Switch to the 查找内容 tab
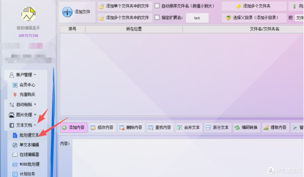Screen dimensions: 304x177 (x=160, y=128)
